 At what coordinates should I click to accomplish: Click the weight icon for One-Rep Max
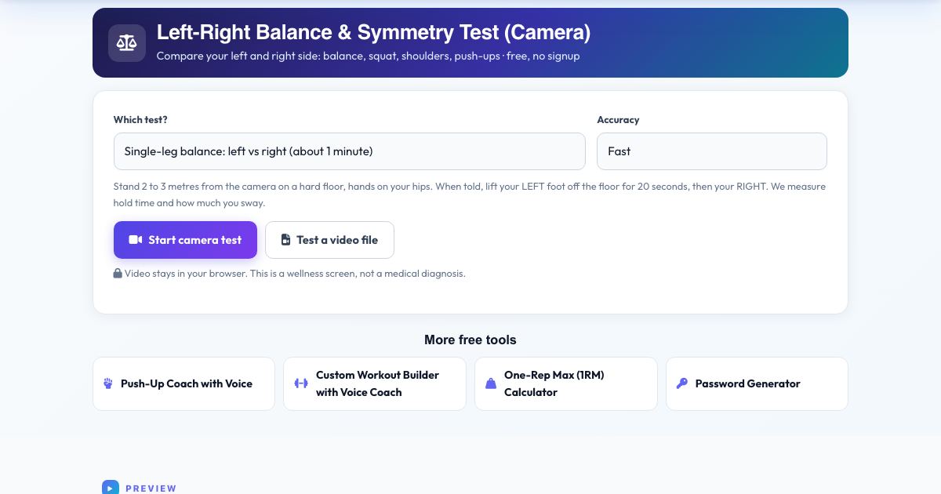491,383
